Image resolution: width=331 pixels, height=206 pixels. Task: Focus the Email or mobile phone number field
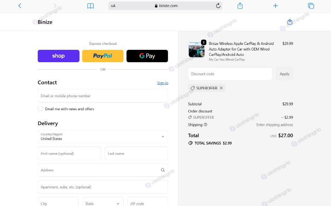point(103,96)
